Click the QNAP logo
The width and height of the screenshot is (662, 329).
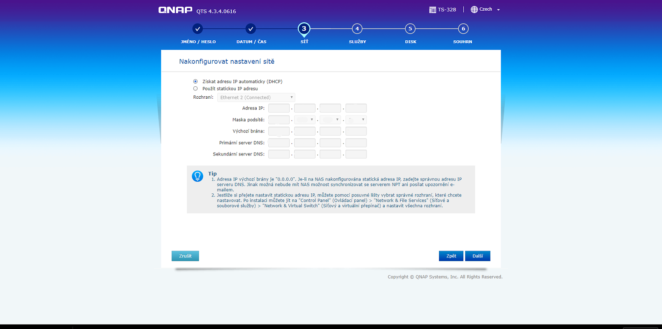point(175,10)
